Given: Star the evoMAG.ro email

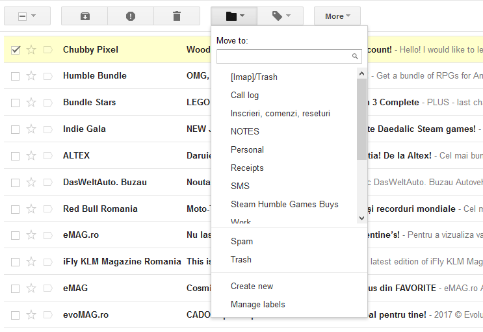Looking at the screenshot, I should [31, 314].
